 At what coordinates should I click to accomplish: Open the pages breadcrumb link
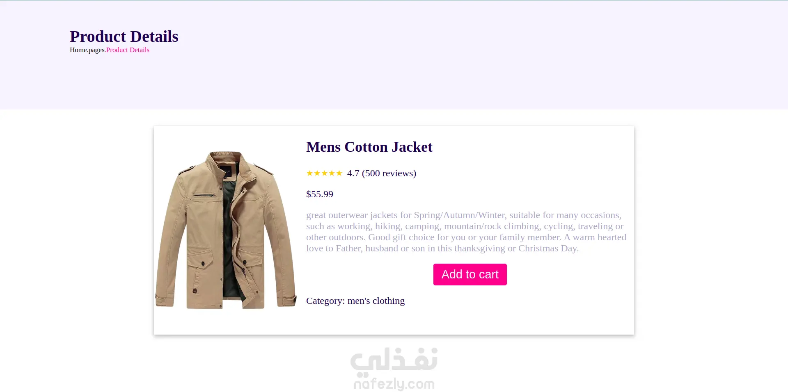[x=96, y=50]
